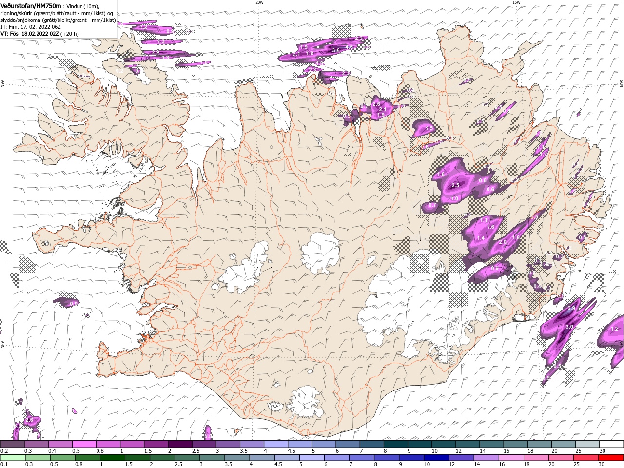Image resolution: width=624 pixels, height=468 pixels.
Task: Click the '2.0' snowfall value in east Iceland
Action: 503,242
